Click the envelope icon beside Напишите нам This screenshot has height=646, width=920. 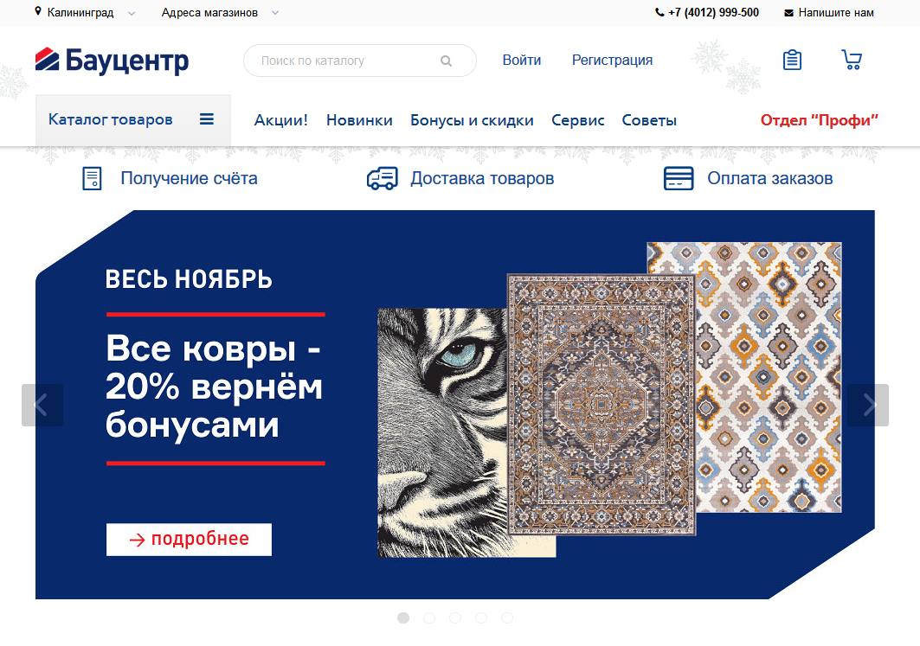pos(788,13)
